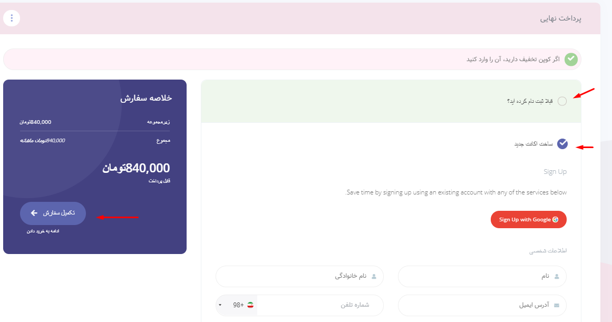Click the envelope icon in email field

pyautogui.click(x=557, y=305)
